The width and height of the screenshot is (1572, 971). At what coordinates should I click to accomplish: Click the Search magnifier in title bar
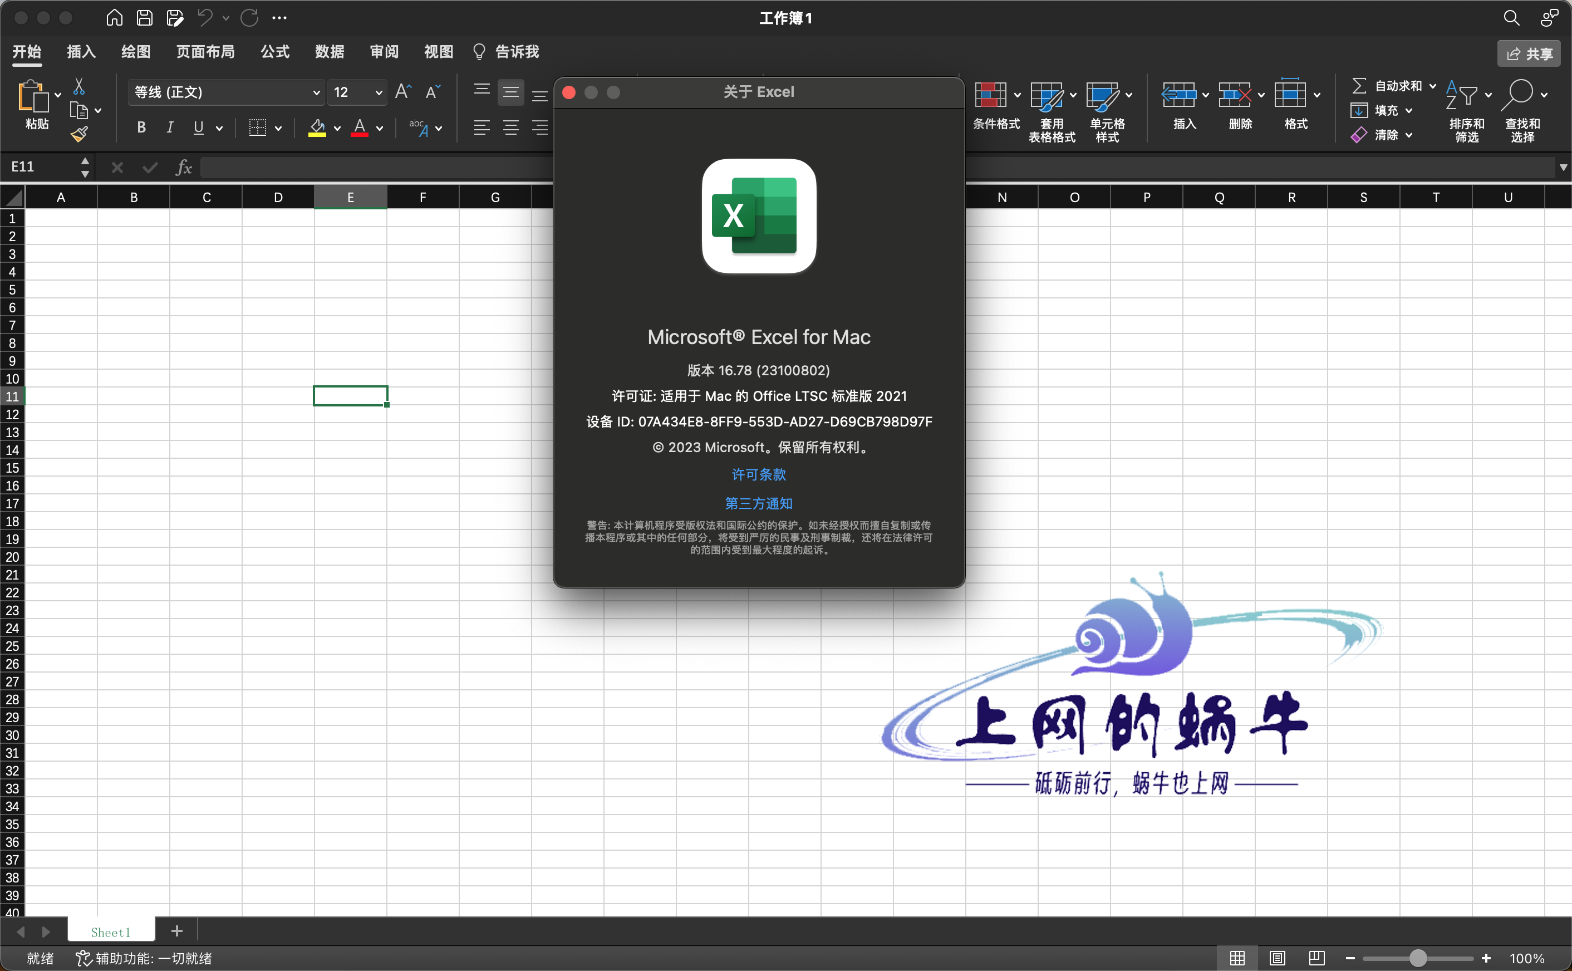pyautogui.click(x=1511, y=18)
